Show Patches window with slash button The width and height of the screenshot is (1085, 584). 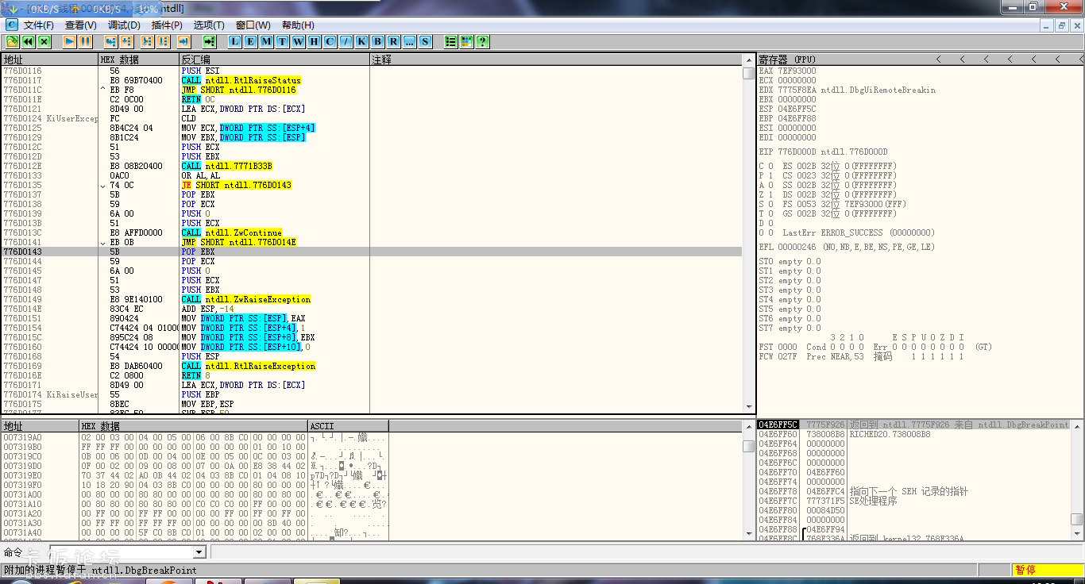pos(346,41)
